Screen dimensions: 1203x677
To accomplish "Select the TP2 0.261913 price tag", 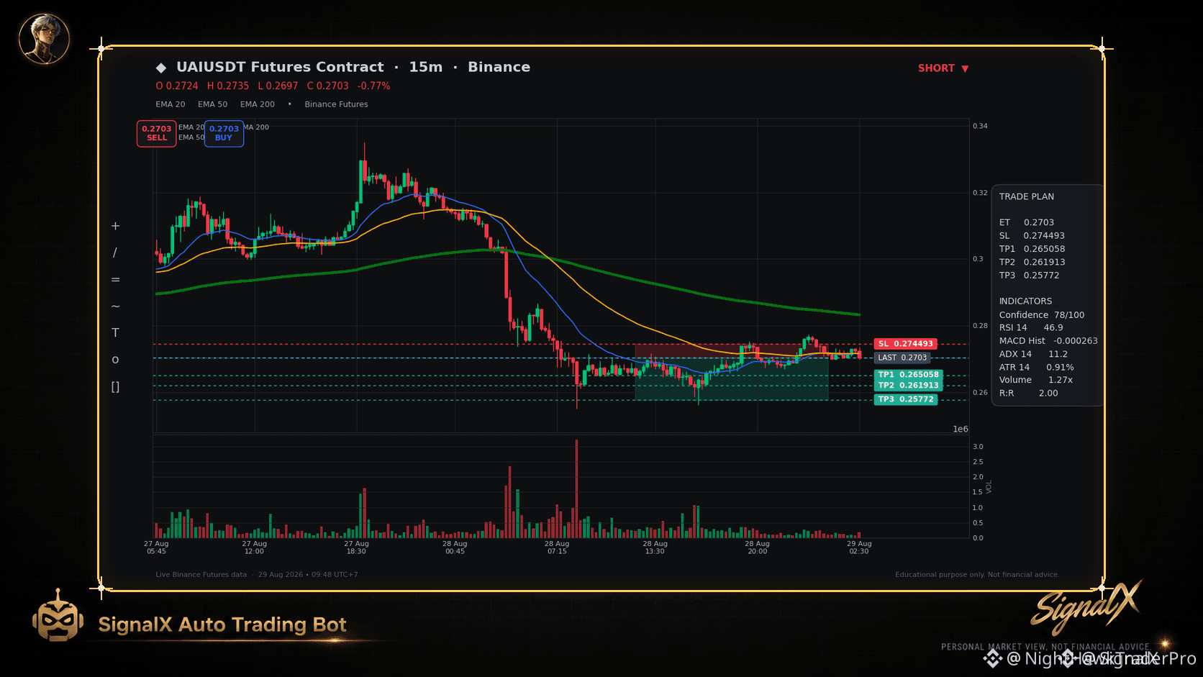I will [x=908, y=386].
